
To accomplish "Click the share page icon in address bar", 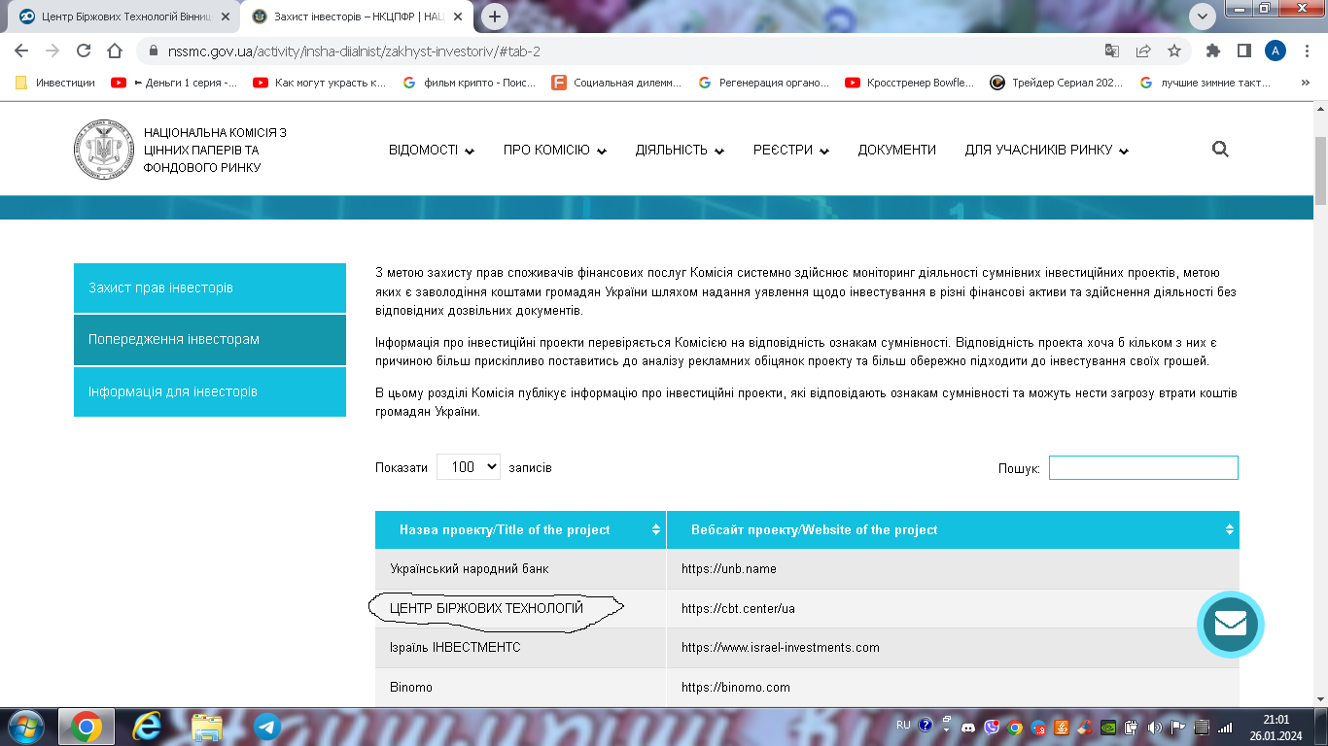I will [x=1143, y=51].
